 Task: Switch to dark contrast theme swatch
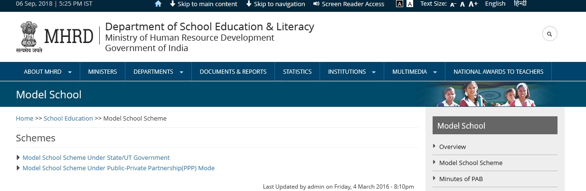click(399, 4)
